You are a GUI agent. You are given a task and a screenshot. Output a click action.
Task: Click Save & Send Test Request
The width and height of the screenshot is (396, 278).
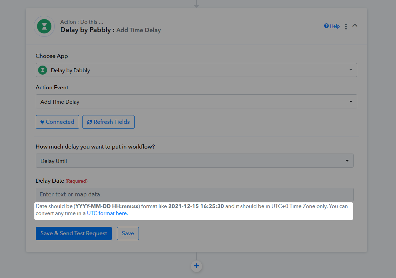pos(74,234)
